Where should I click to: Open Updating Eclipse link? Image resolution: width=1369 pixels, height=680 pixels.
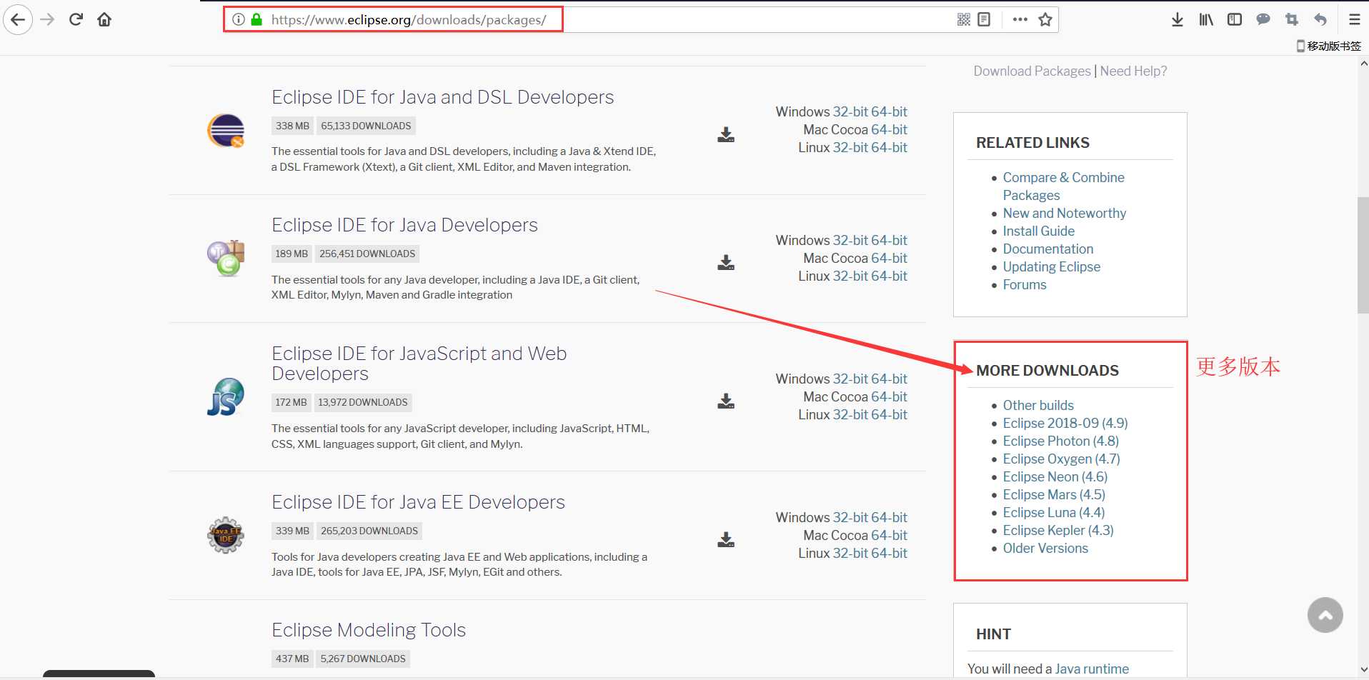(1051, 266)
